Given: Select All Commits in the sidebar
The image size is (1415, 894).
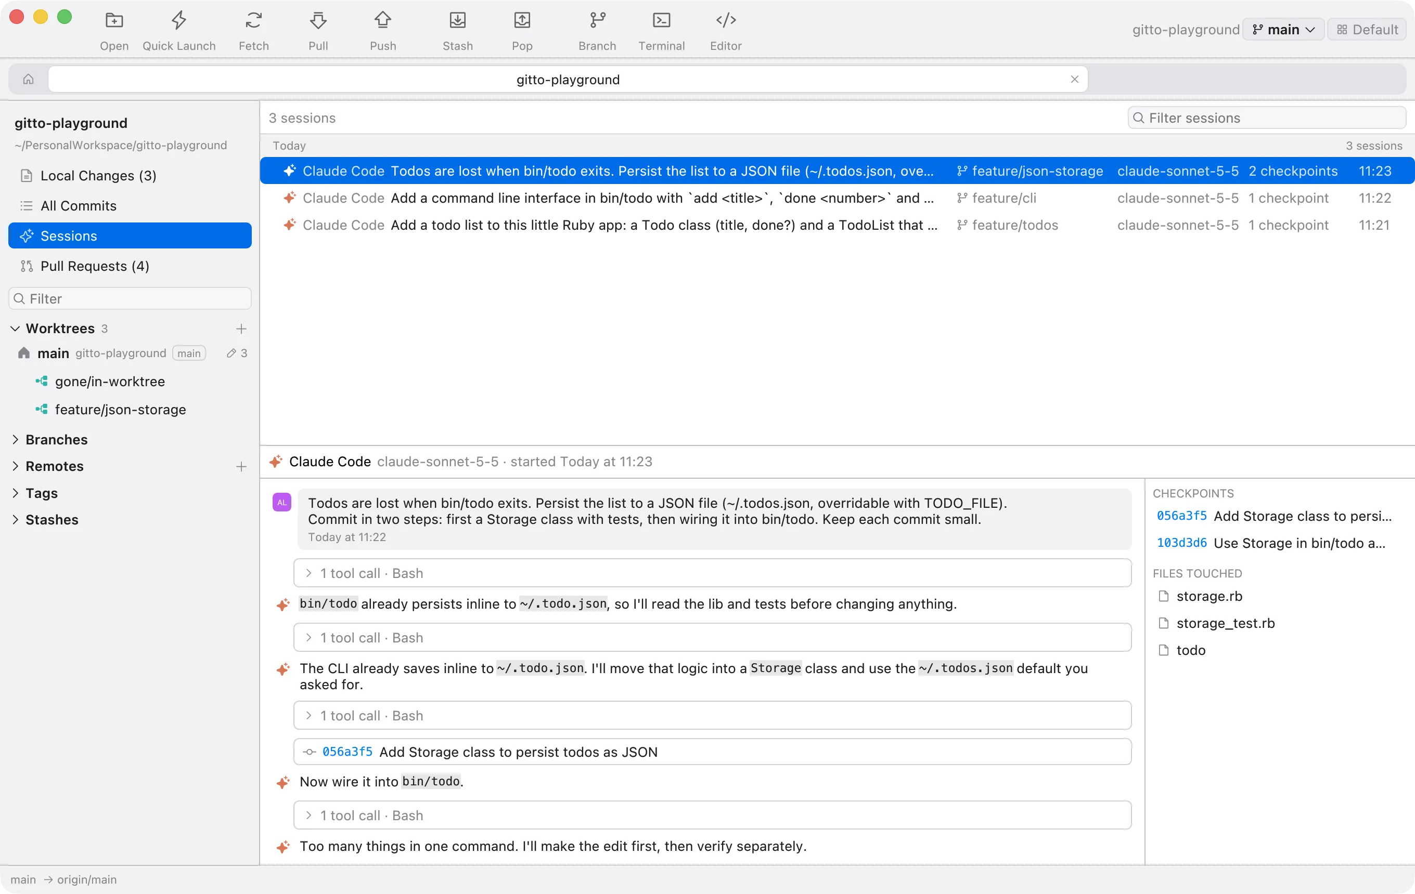Looking at the screenshot, I should point(130,205).
